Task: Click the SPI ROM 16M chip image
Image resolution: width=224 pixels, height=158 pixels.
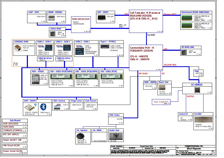Action: coord(185,52)
